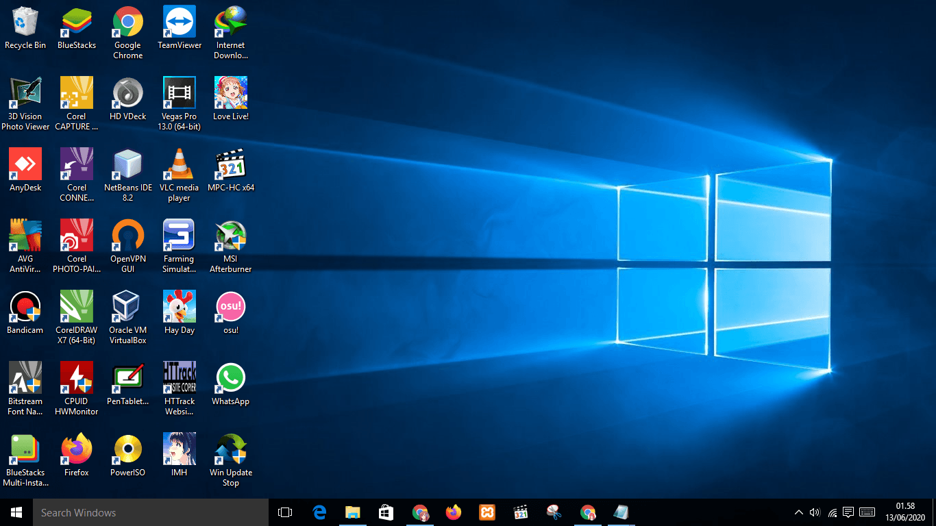Open the volume control in tray
Viewport: 936px width, 526px height.
(815, 512)
